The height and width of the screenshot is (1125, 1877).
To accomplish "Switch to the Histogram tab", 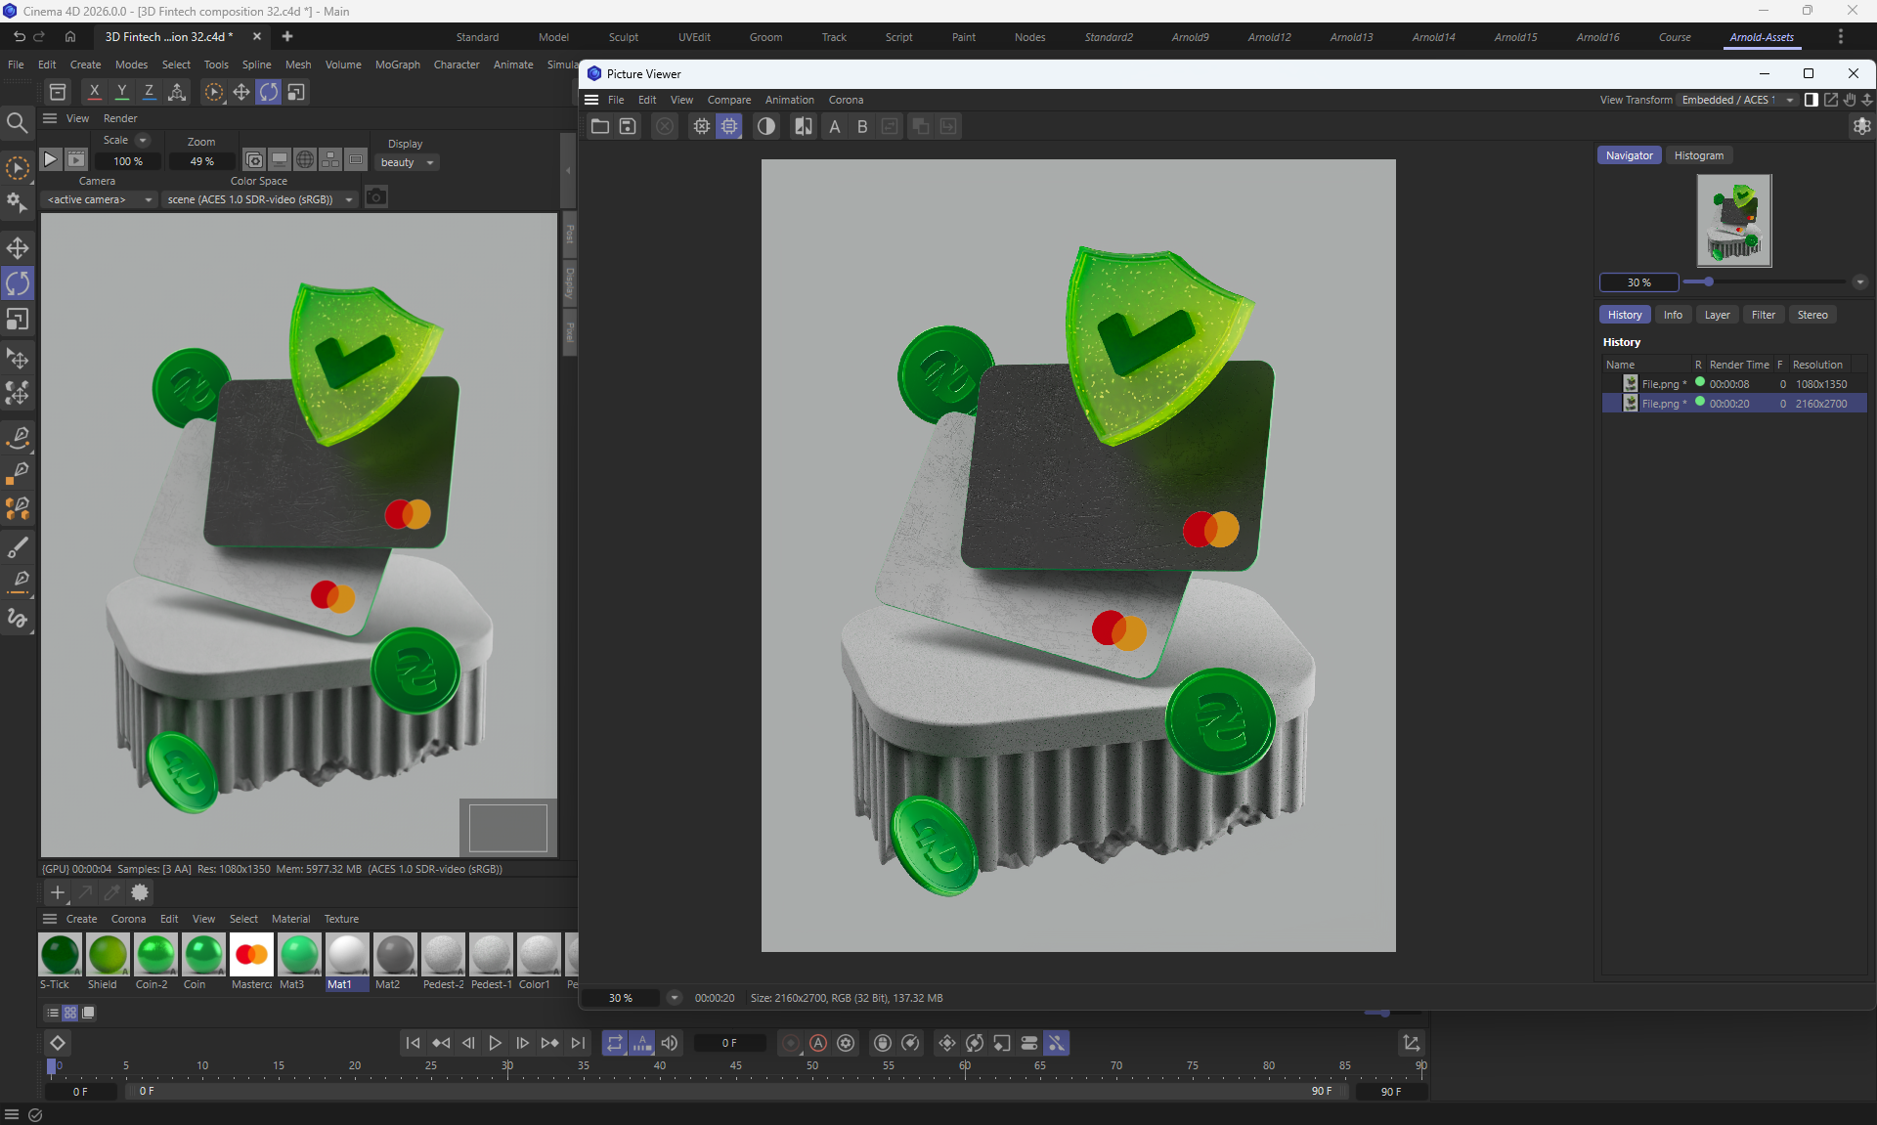I will coord(1698,155).
